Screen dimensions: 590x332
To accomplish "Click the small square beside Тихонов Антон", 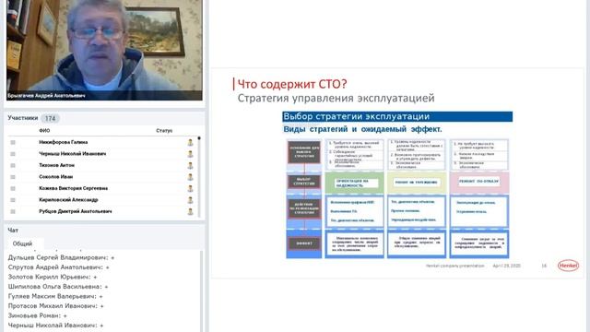I will coord(13,166).
